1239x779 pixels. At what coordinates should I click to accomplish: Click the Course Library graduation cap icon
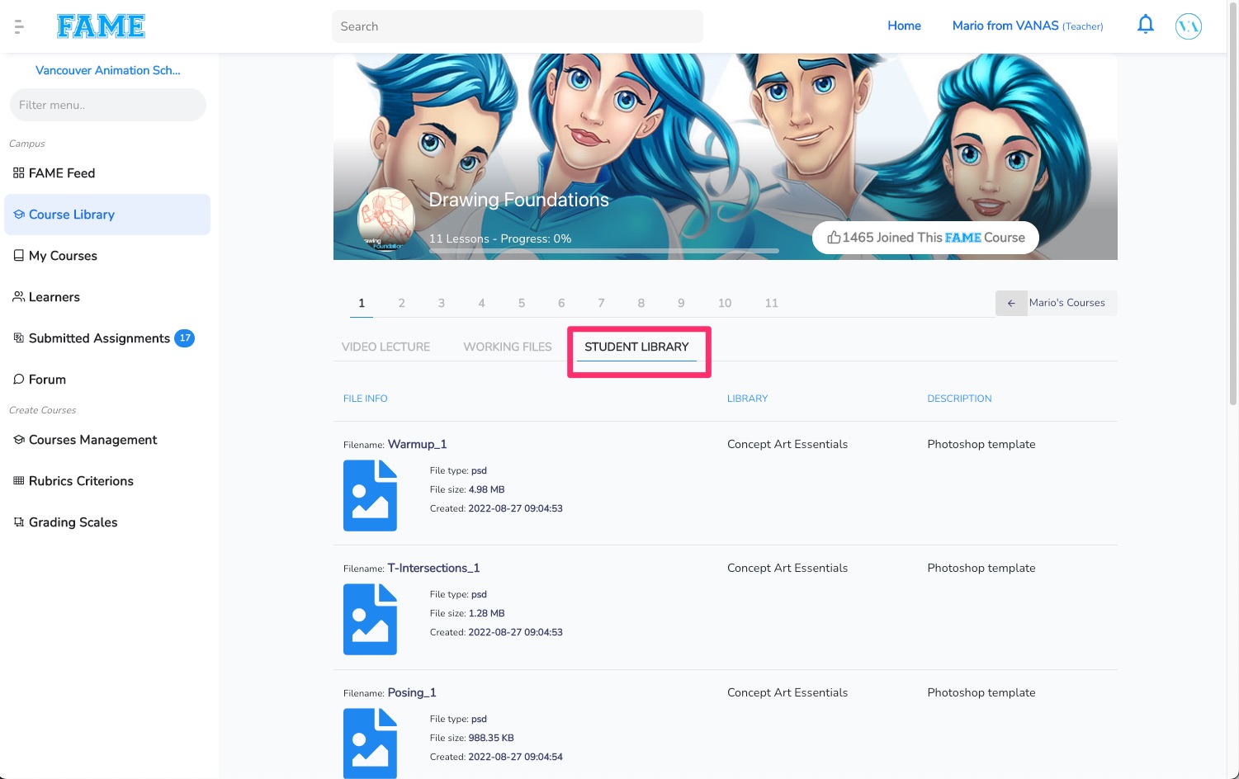(x=19, y=214)
